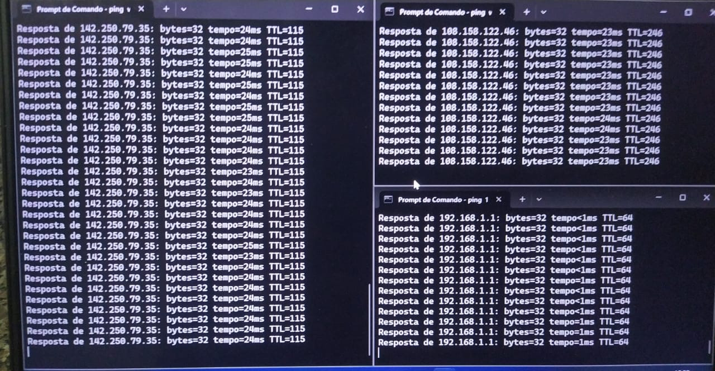Viewport: 715px width, 371px height.
Task: Maximize the 142.250.79.35 ping window
Action: [x=334, y=9]
